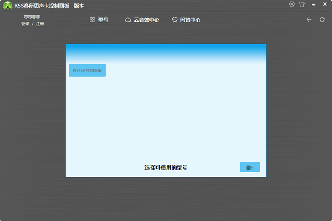
Task: Open settings via the gear icon
Action: 292,4
